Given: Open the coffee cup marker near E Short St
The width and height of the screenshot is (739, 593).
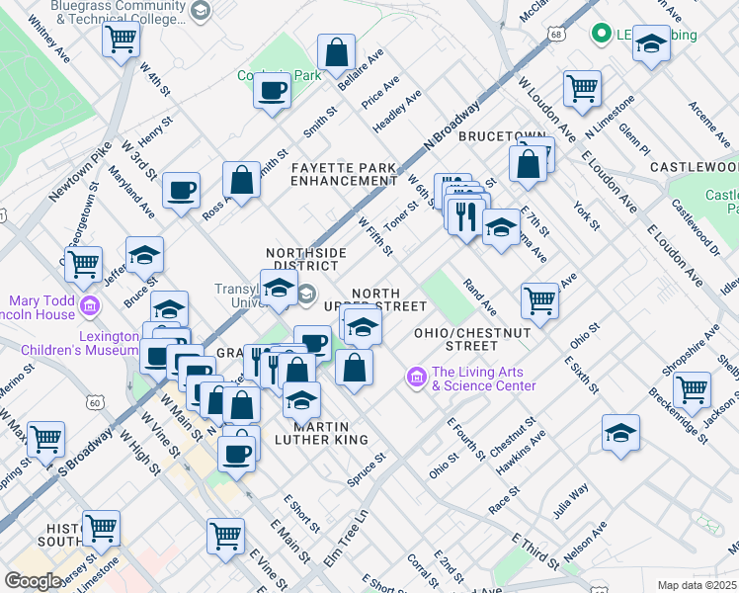Looking at the screenshot, I should click(x=236, y=456).
